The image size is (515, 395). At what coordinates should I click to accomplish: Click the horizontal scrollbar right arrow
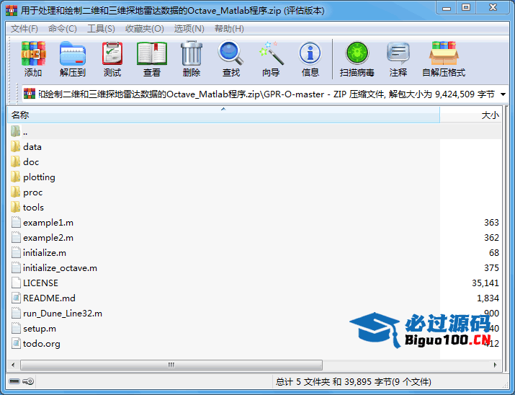496,365
